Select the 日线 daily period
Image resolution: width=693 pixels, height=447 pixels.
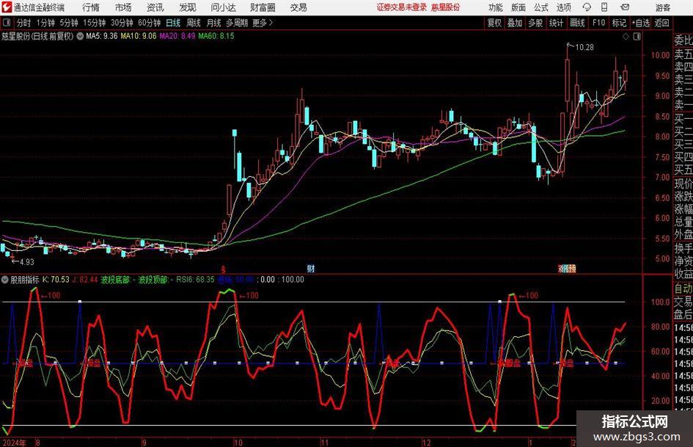pos(173,23)
